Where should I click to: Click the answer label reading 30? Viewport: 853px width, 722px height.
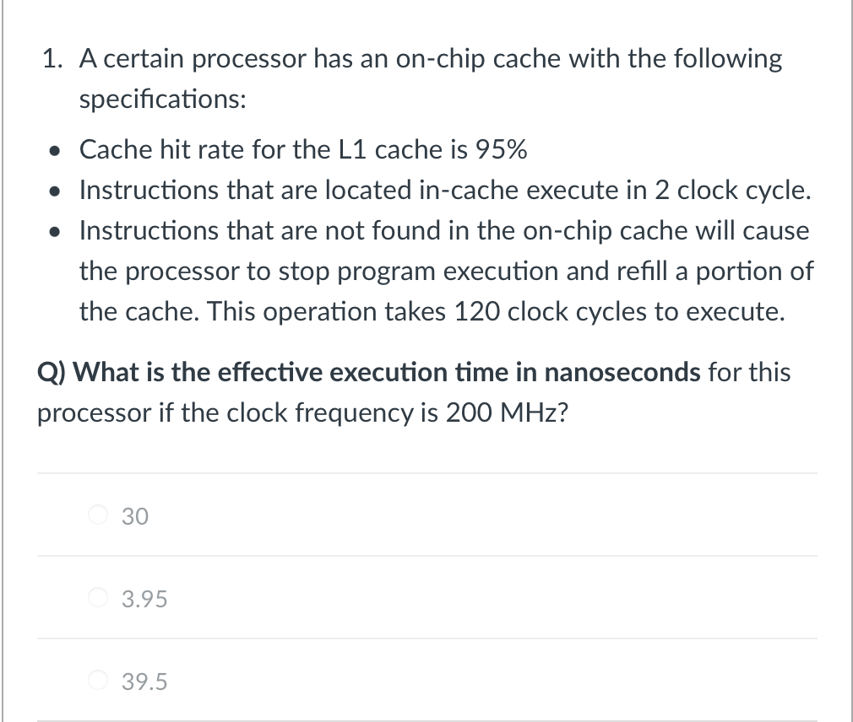(x=134, y=515)
